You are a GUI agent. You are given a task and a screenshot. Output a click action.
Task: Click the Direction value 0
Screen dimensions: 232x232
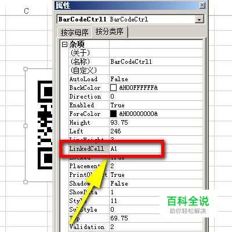coord(156,96)
